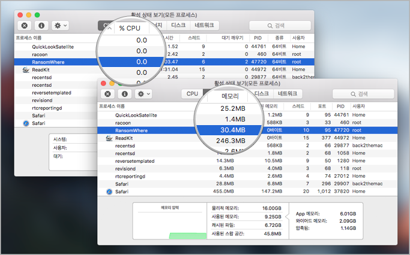Click the ReadKit app icon in front window
This screenshot has width=410, height=255.
(109, 138)
